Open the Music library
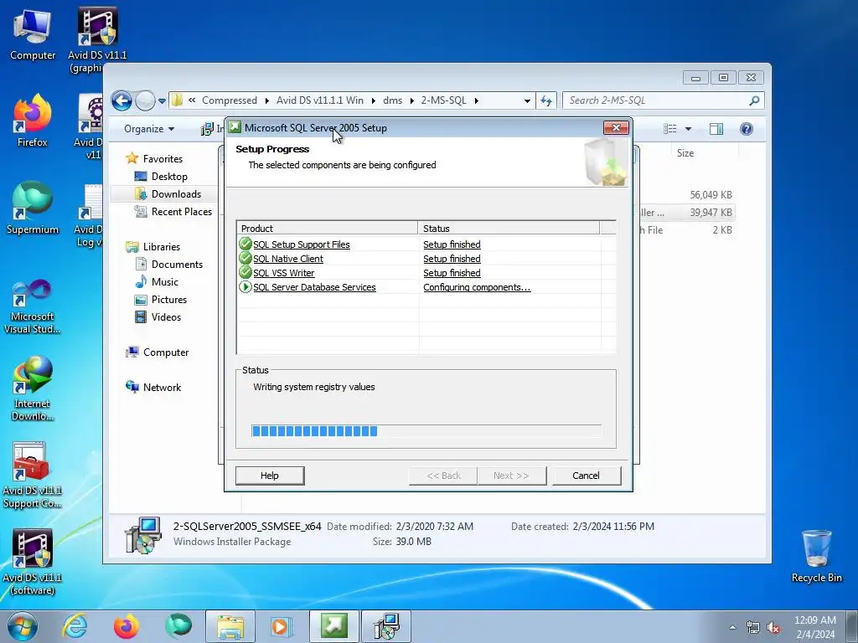Viewport: 858px width, 643px height. click(165, 281)
